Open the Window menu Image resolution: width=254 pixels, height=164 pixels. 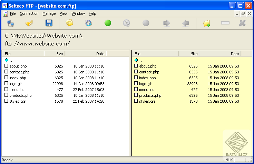pyautogui.click(x=78, y=13)
